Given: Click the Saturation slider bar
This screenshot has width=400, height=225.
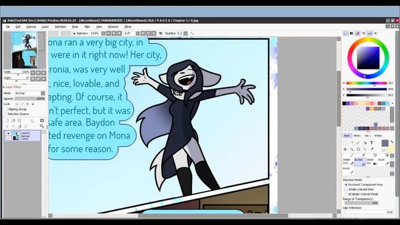Looking at the screenshot, I should point(366,89).
